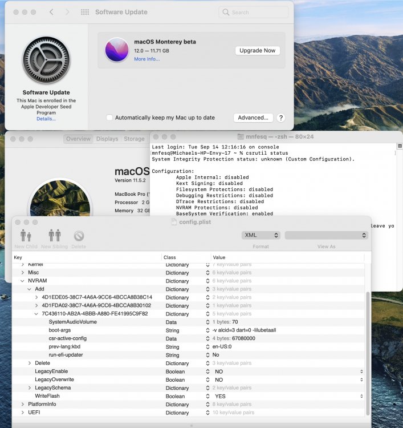This screenshot has width=403, height=428.
Task: Collapse the Add dictionary row
Action: [30, 289]
